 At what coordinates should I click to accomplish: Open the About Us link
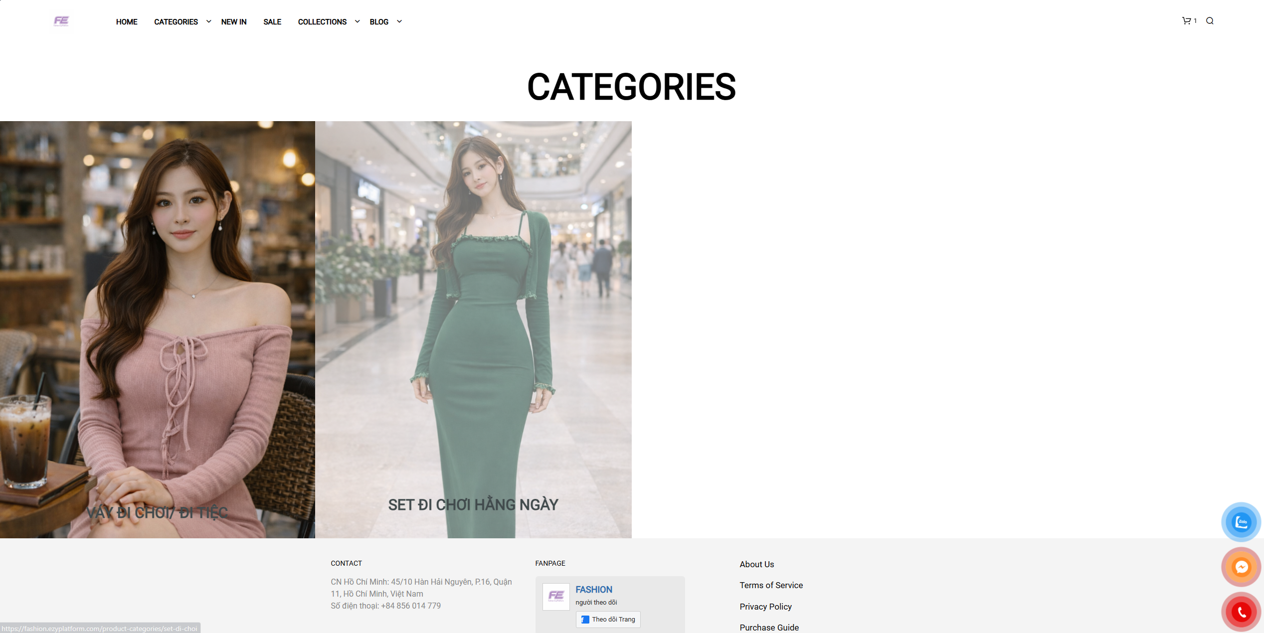click(756, 564)
